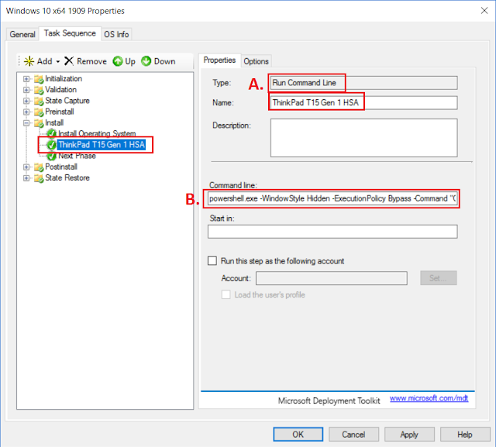Click checkmark icon of ThinkPad T15 step
496x447 pixels.
[x=51, y=145]
